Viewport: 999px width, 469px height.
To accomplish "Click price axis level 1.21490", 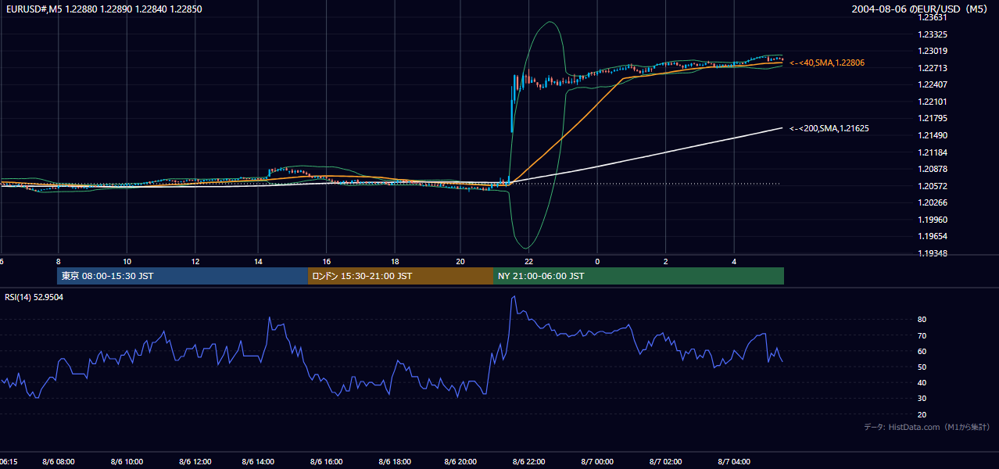I will tap(932, 135).
